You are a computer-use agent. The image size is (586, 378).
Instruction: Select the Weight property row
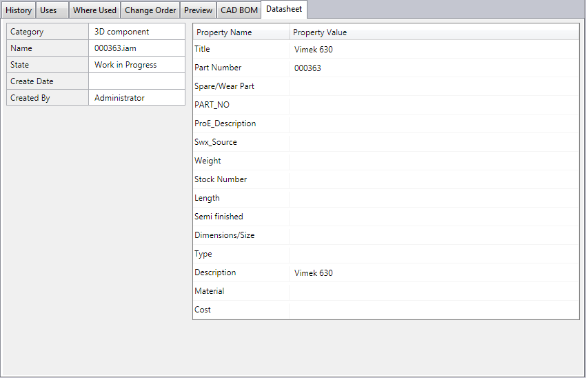386,161
